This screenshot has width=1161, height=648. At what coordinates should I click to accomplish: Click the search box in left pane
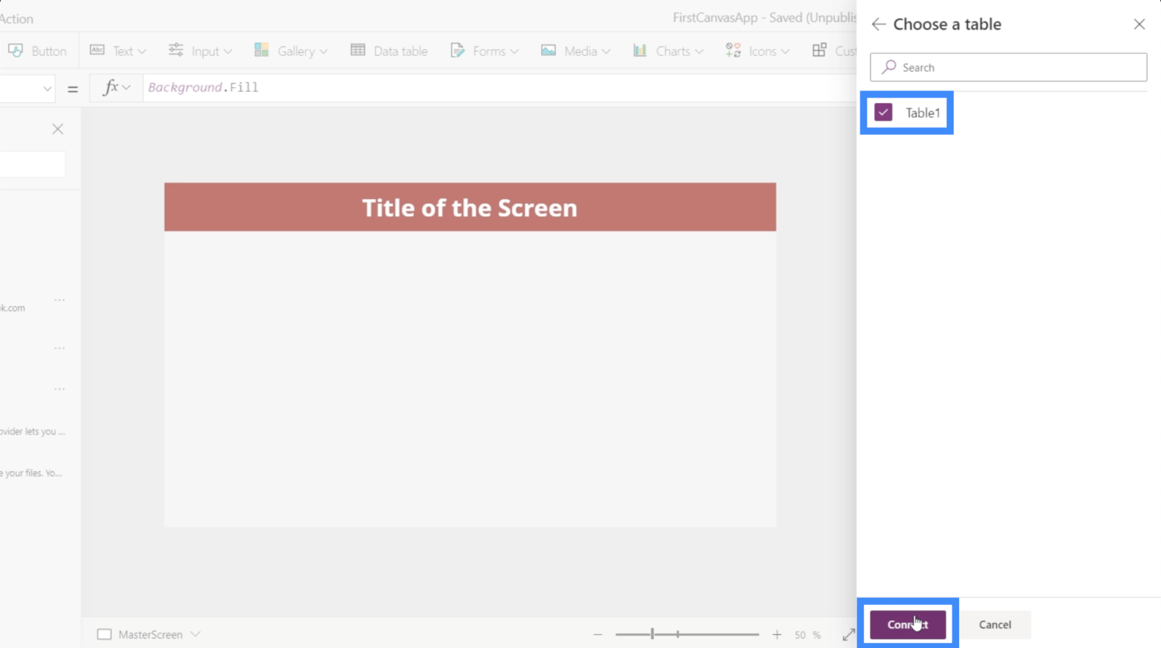[32, 165]
